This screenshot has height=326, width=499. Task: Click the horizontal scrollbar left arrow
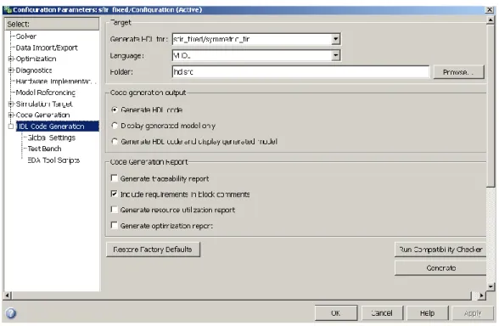(x=7, y=295)
